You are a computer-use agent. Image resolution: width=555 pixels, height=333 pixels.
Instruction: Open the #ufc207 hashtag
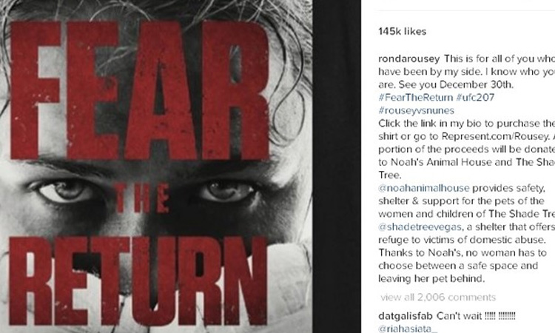click(475, 98)
